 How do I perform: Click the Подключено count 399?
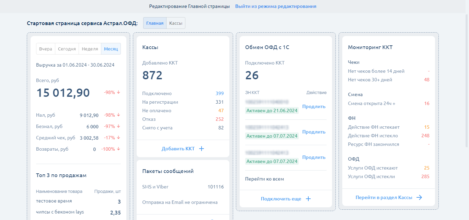click(x=219, y=93)
